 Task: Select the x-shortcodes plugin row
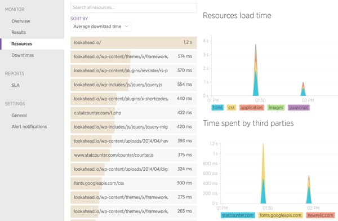click(134, 99)
